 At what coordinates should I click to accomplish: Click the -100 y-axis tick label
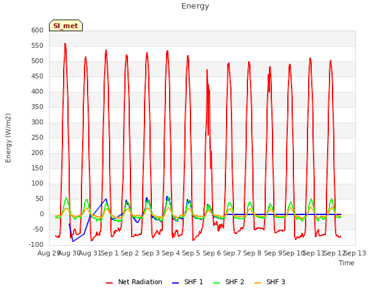(x=36, y=245)
